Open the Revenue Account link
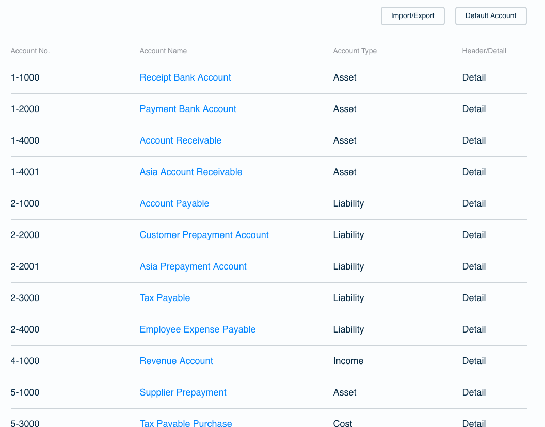The height and width of the screenshot is (427, 545). 176,361
